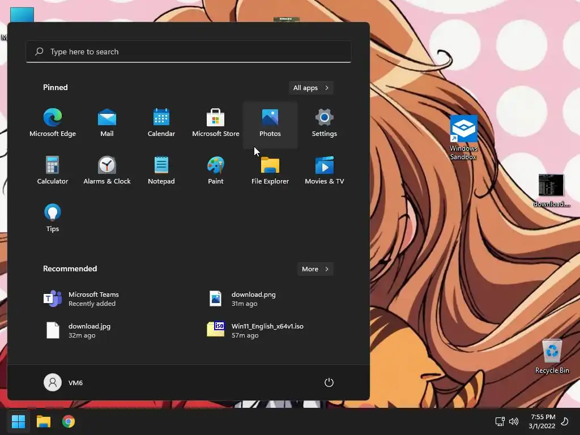580x435 pixels.
Task: Show All apps list
Action: (x=311, y=88)
